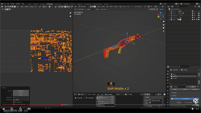This screenshot has height=113, width=201.
Task: Enable face select mode in viewport
Action: click(x=95, y=7)
